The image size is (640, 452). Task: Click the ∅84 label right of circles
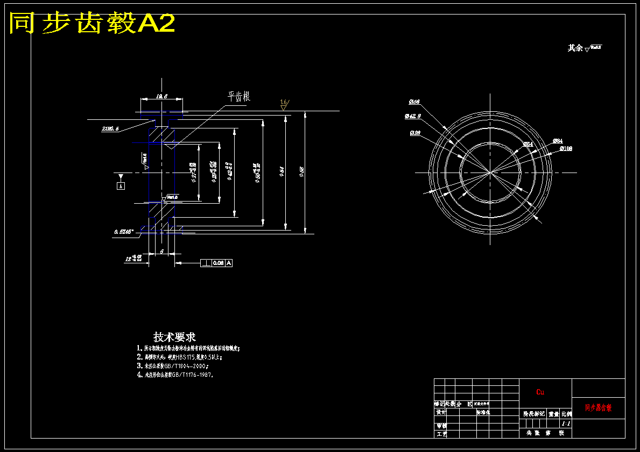558,141
